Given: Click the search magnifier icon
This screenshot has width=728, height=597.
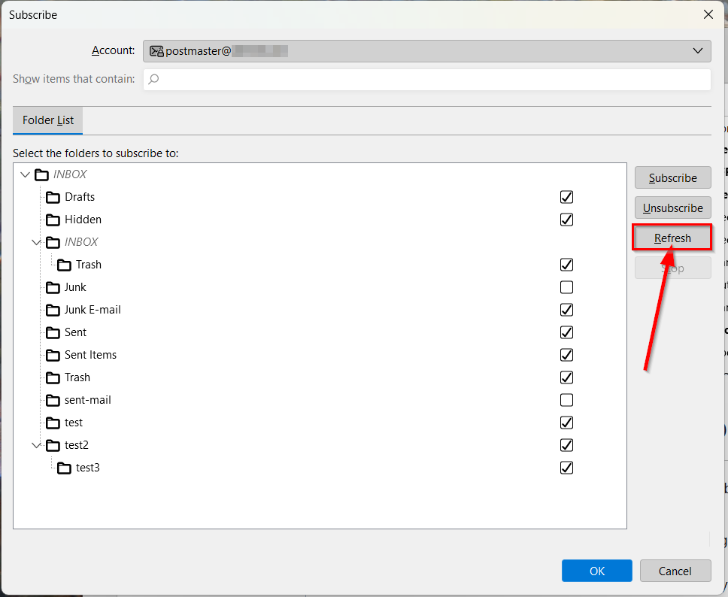Looking at the screenshot, I should click(x=153, y=79).
